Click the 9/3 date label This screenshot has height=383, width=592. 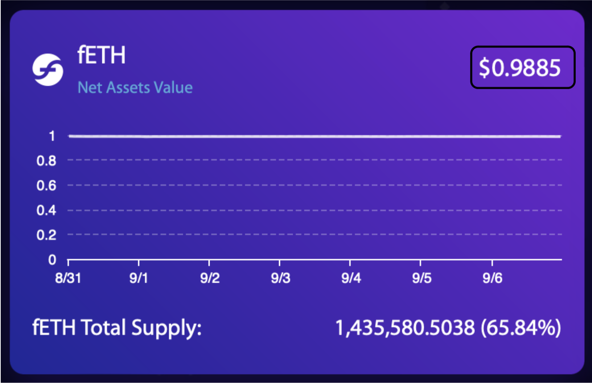point(280,278)
